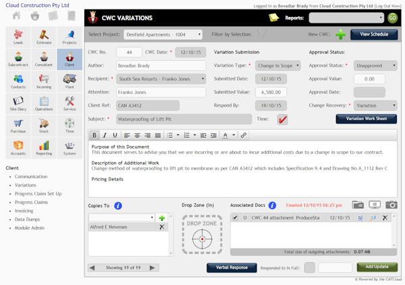Go to the next record arrow

153,267
